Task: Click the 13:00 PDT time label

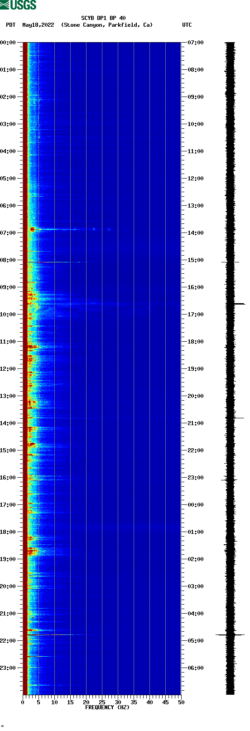Action: (8, 396)
